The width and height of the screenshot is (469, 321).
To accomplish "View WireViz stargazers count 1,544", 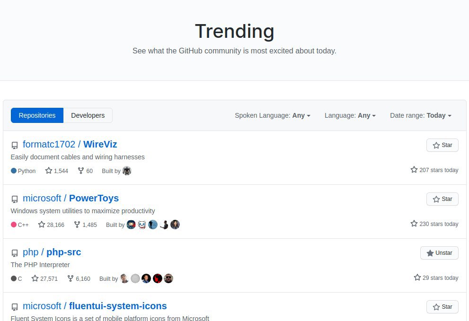I will [57, 171].
